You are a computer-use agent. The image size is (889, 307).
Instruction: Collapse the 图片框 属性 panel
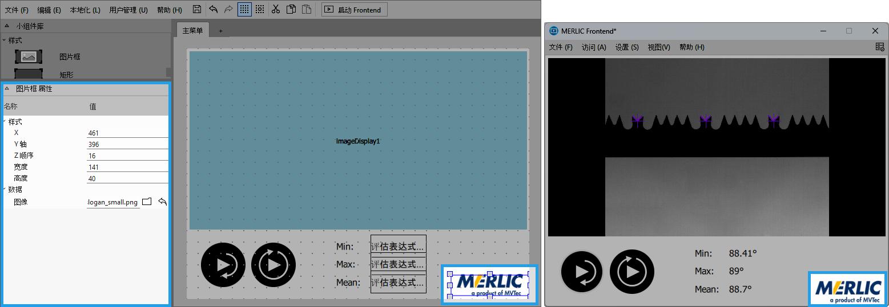7,89
